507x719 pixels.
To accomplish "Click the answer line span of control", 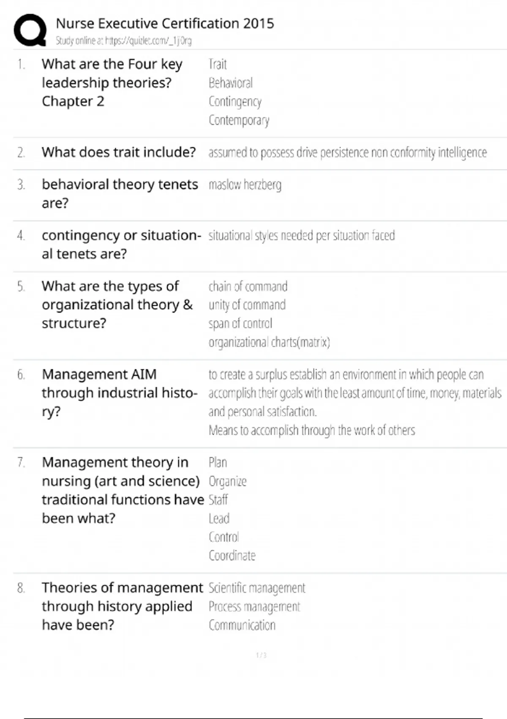I will pos(240,324).
